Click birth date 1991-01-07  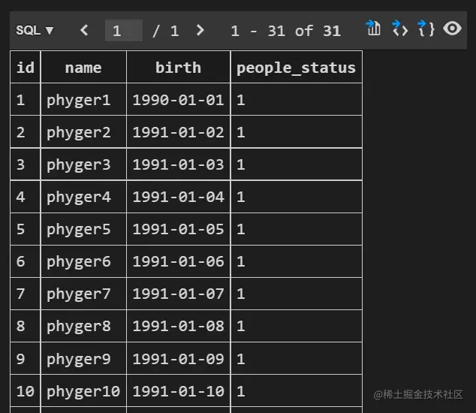[x=178, y=294]
